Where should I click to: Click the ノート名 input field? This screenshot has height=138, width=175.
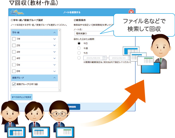[x=94, y=33]
